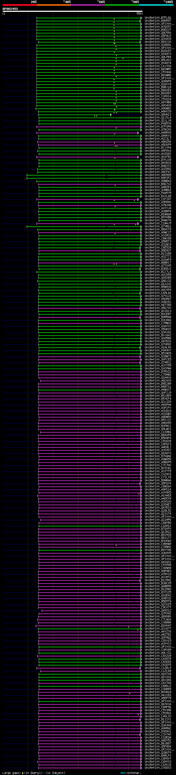
Task: Click hit label UniRef100_Q39891
Action: coord(158,45)
